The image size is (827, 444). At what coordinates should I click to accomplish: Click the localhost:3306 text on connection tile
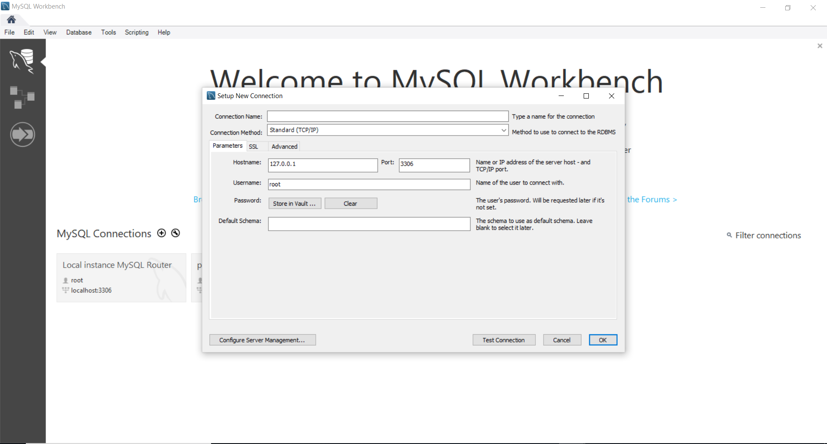(91, 290)
